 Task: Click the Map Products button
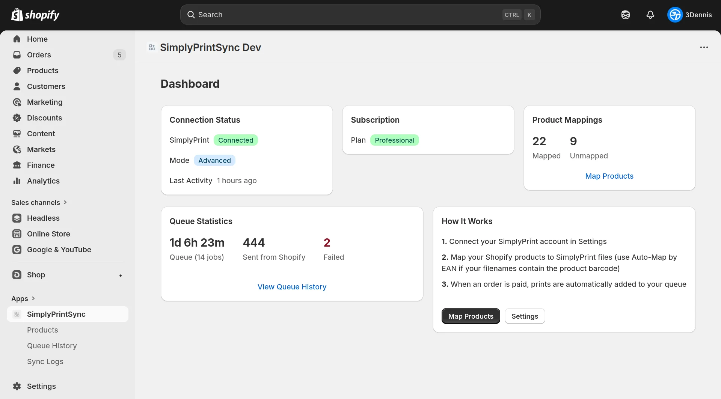471,316
